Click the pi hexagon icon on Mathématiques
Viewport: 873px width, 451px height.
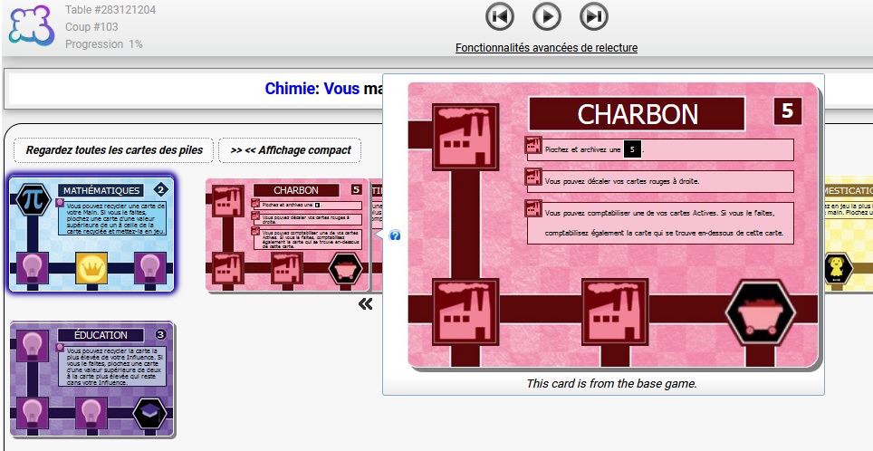point(33,200)
